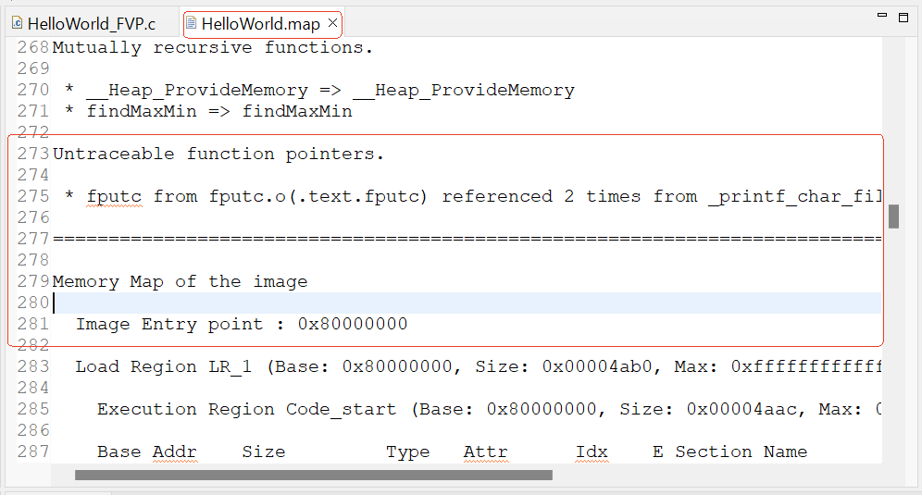Click the 'Memory Map of the image' text
922x495 pixels.
(x=180, y=281)
